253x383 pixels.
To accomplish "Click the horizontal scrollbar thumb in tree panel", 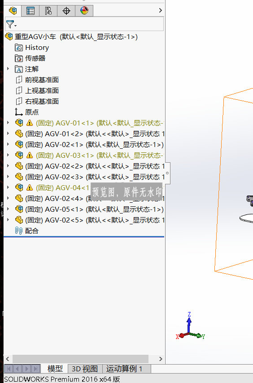I will (x=80, y=359).
